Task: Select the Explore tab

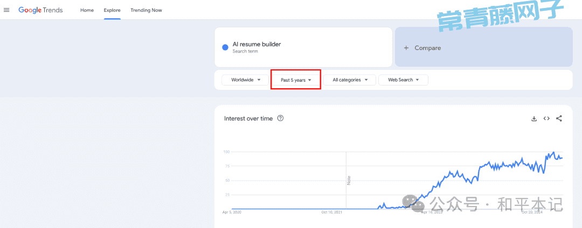Action: [x=112, y=10]
